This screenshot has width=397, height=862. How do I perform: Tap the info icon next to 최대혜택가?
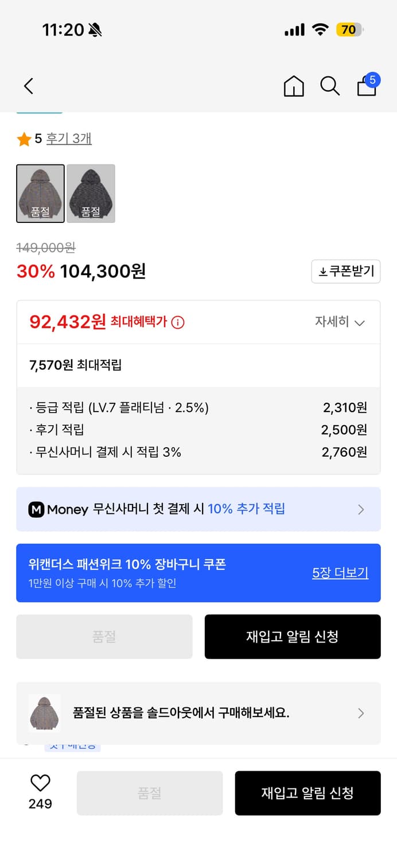click(178, 322)
